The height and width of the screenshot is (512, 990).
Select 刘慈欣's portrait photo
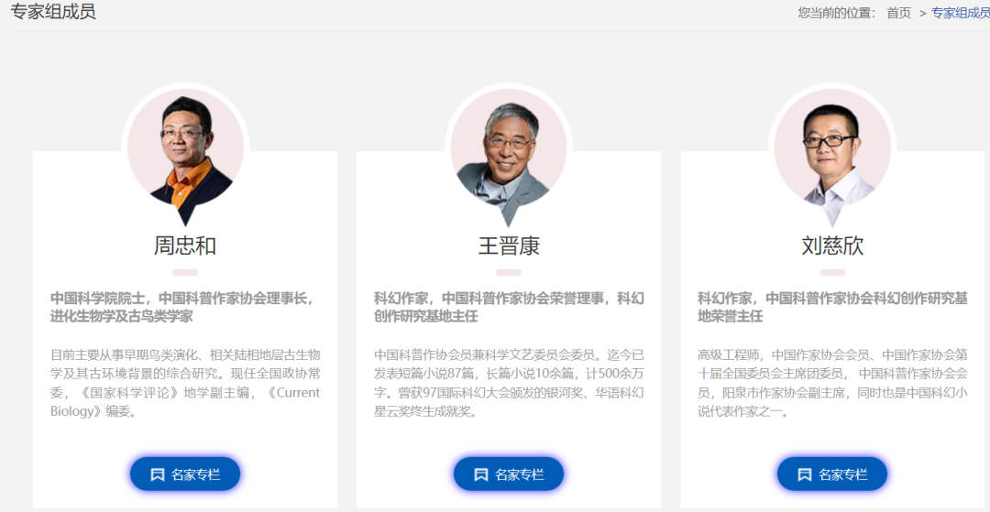832,156
